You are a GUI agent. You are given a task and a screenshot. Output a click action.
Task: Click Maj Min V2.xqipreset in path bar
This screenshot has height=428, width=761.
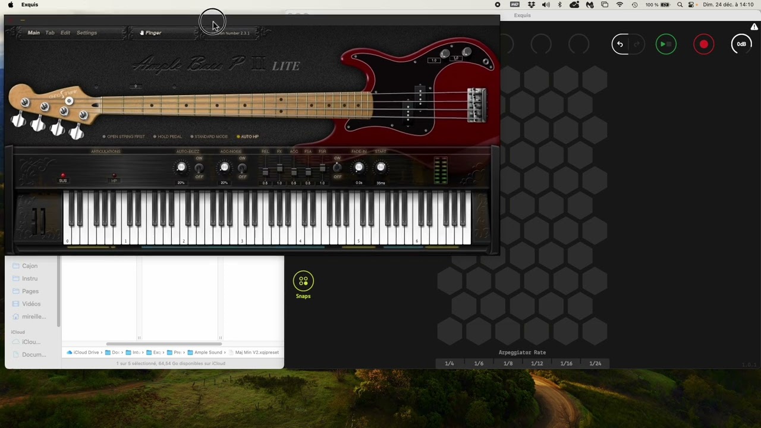tap(253, 353)
